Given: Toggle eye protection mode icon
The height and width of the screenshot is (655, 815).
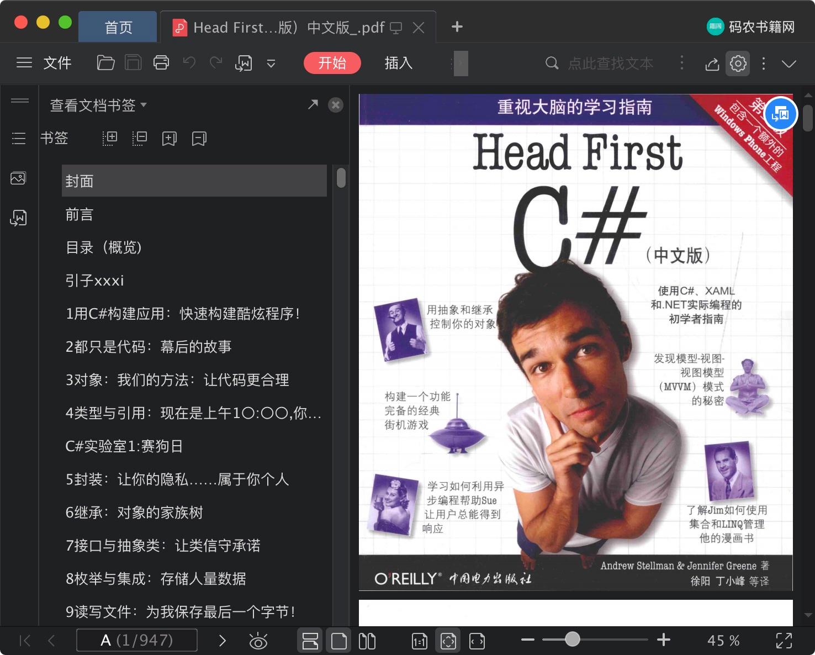Looking at the screenshot, I should (x=258, y=641).
